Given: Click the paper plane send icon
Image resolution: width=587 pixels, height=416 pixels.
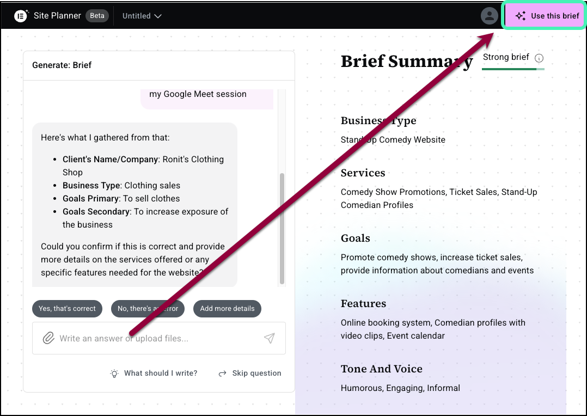Looking at the screenshot, I should click(269, 338).
